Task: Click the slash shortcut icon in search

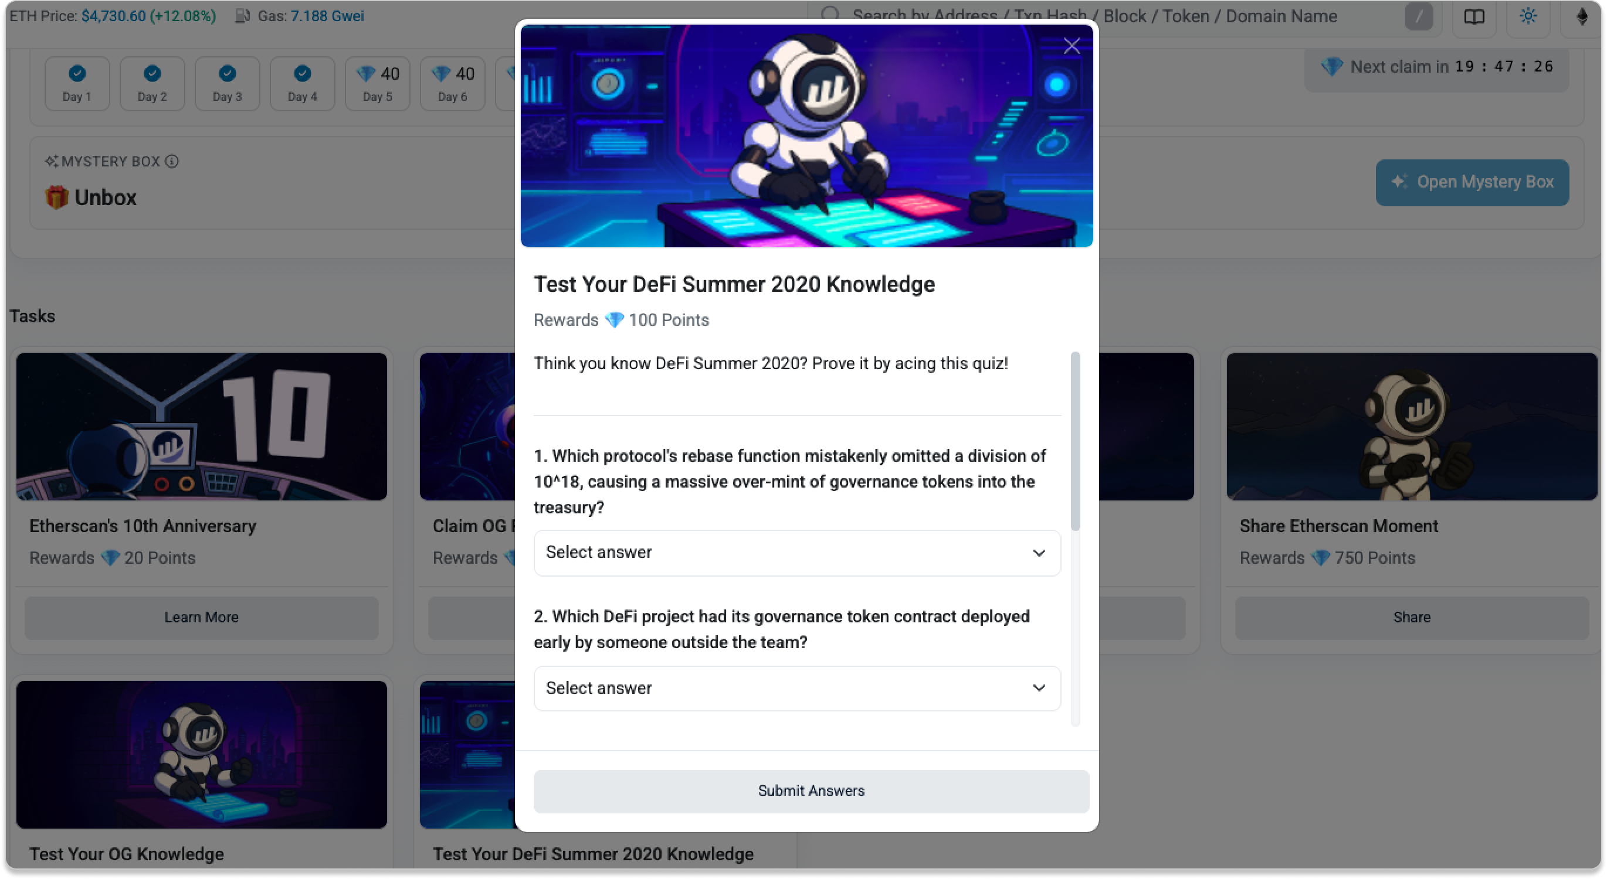Action: [x=1419, y=17]
